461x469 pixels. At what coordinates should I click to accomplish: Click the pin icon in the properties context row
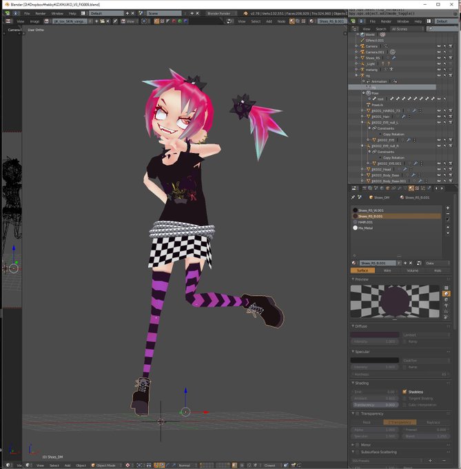pos(353,197)
